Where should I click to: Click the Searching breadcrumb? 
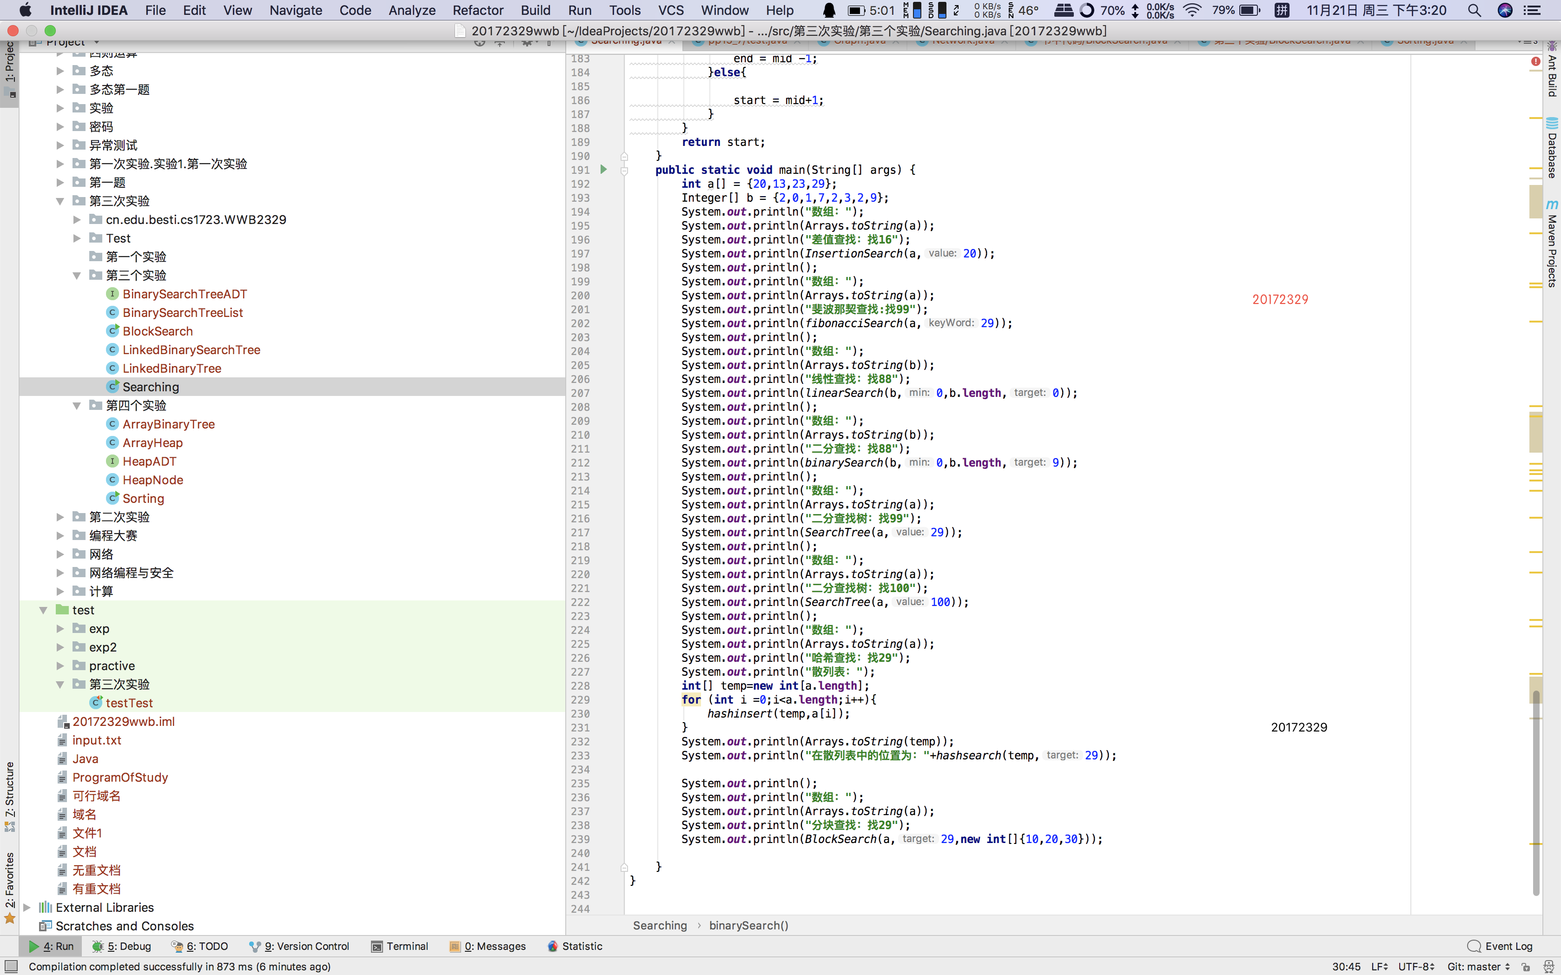660,925
